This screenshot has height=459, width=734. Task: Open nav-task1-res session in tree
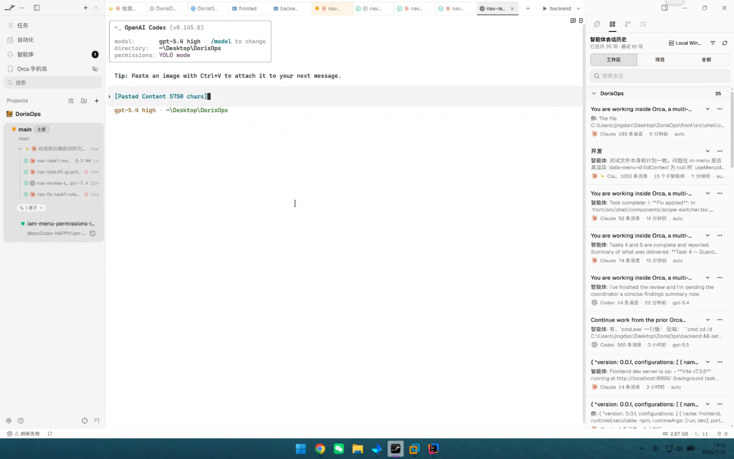pos(61,161)
